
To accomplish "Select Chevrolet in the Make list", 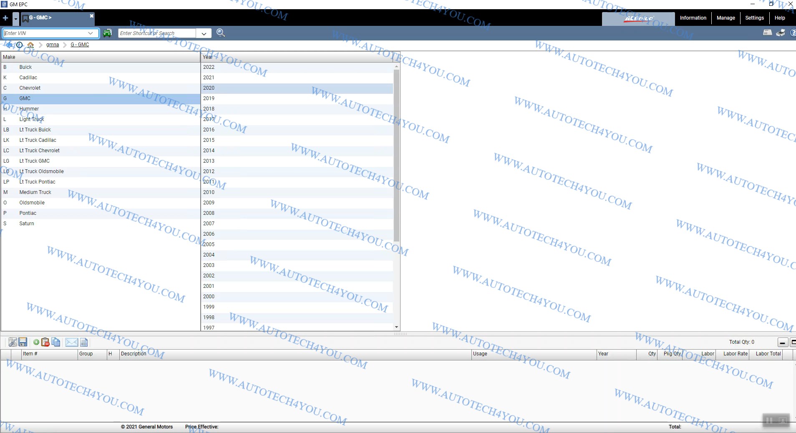I will click(x=30, y=88).
